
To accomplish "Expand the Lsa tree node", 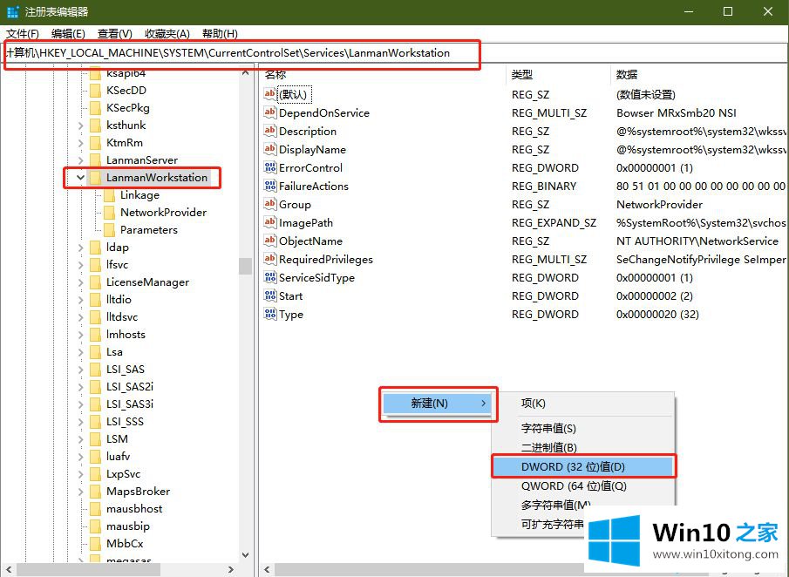I will [80, 351].
